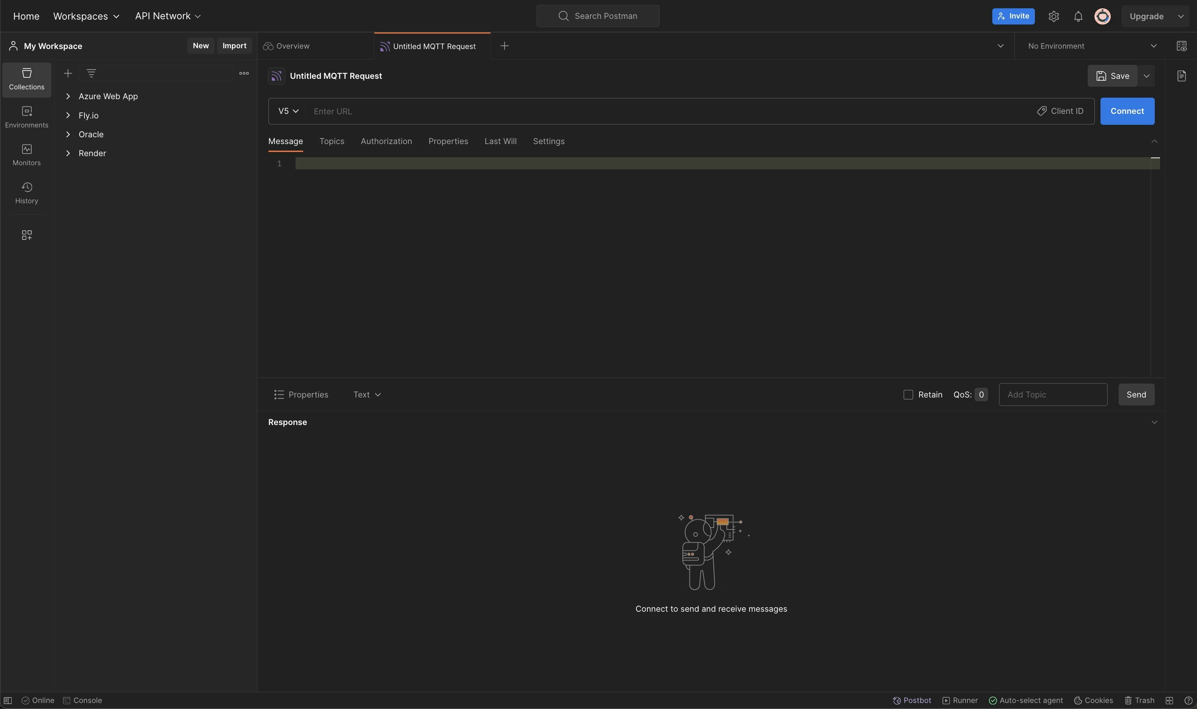1197x709 pixels.
Task: Click the Trash icon in status bar
Action: click(x=1139, y=700)
